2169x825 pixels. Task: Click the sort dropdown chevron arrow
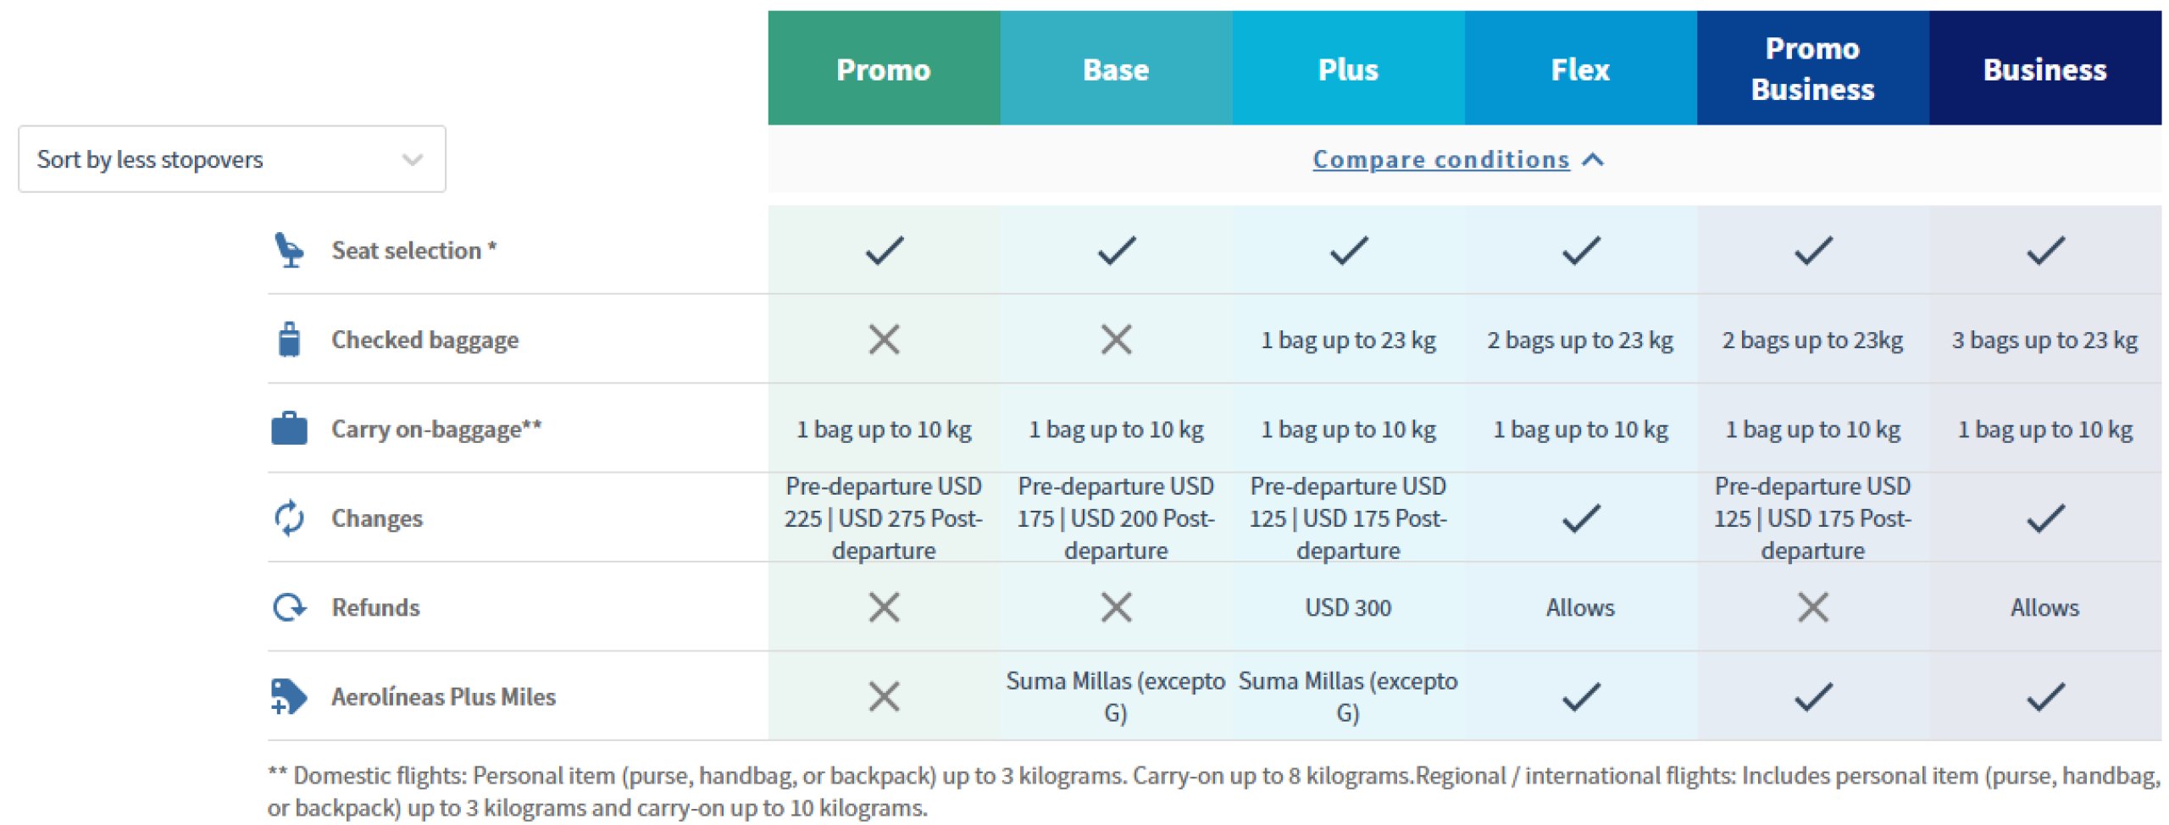(413, 159)
